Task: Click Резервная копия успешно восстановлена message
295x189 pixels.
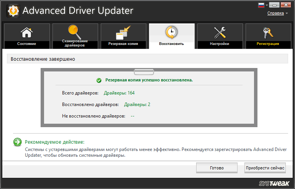Action: click(x=149, y=80)
